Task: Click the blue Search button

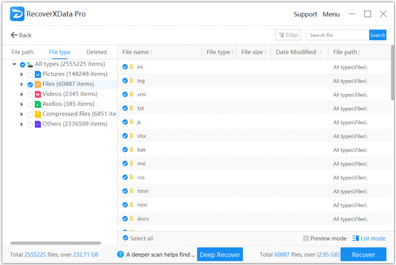Action: point(377,35)
